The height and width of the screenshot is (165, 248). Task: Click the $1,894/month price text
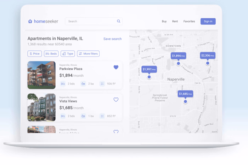[x=71, y=75]
